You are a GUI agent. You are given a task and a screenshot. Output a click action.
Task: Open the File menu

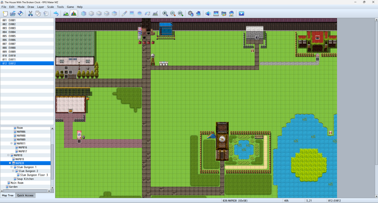[x=4, y=7]
